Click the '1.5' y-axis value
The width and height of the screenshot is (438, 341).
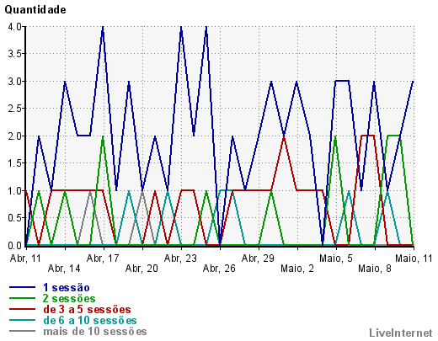(15, 163)
